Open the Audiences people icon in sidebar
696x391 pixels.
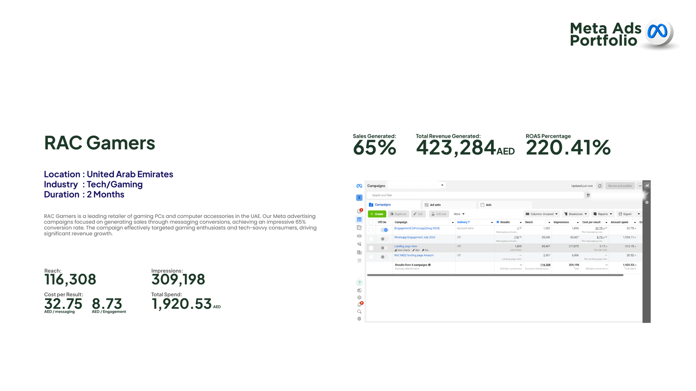[x=359, y=236]
